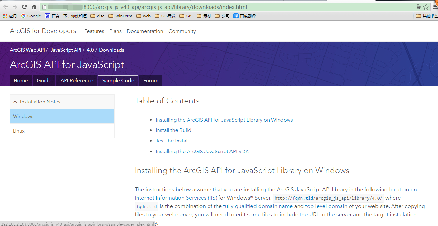Open the Internet Information Services link
The height and width of the screenshot is (226, 438).
click(176, 198)
